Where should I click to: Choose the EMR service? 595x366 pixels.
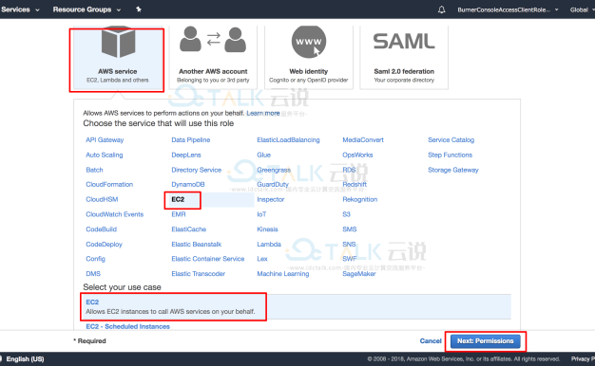179,214
